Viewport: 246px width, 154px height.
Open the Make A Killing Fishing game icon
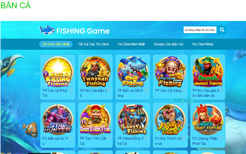coord(58,72)
